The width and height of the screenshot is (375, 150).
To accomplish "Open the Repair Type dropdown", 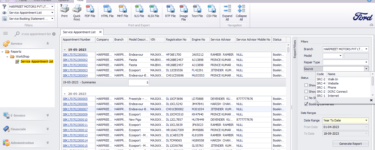I will (366, 62).
